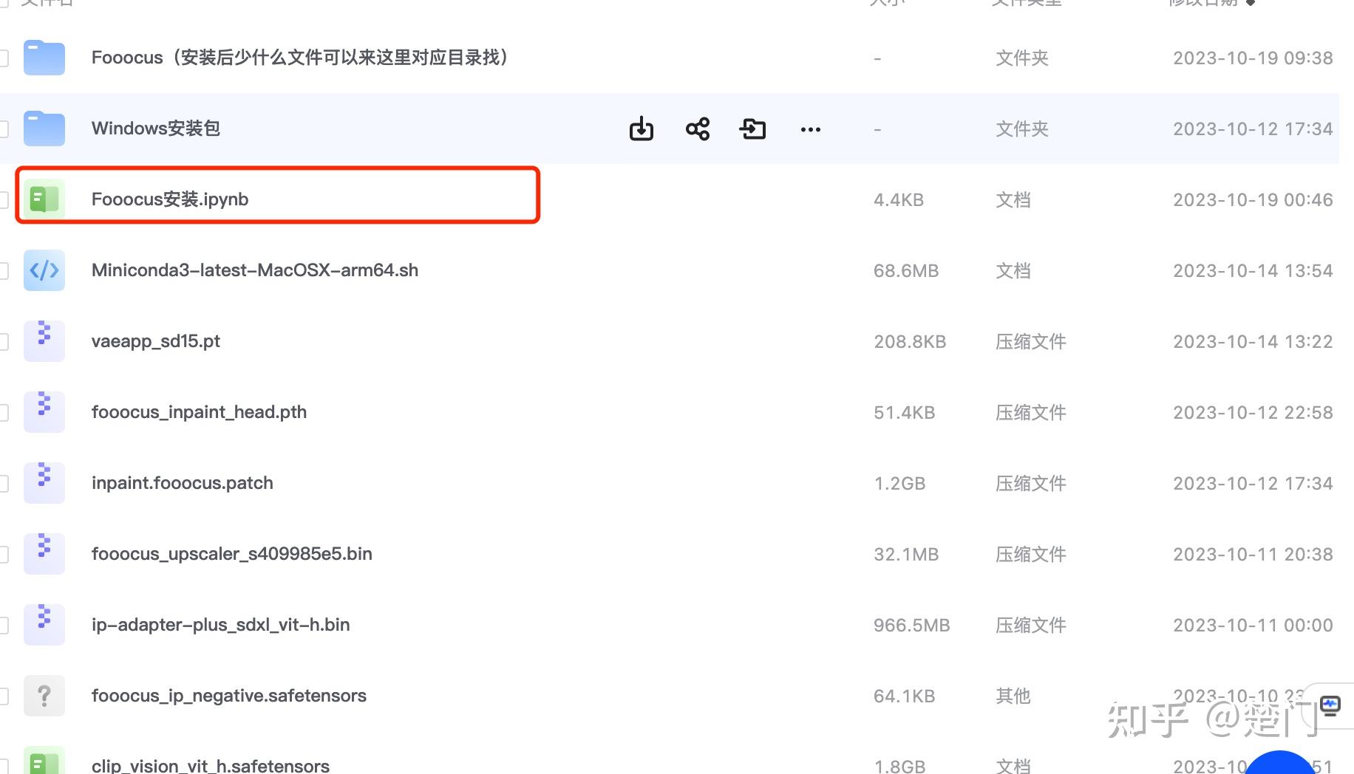Click the size value 208.8KB
1354x774 pixels.
point(910,342)
